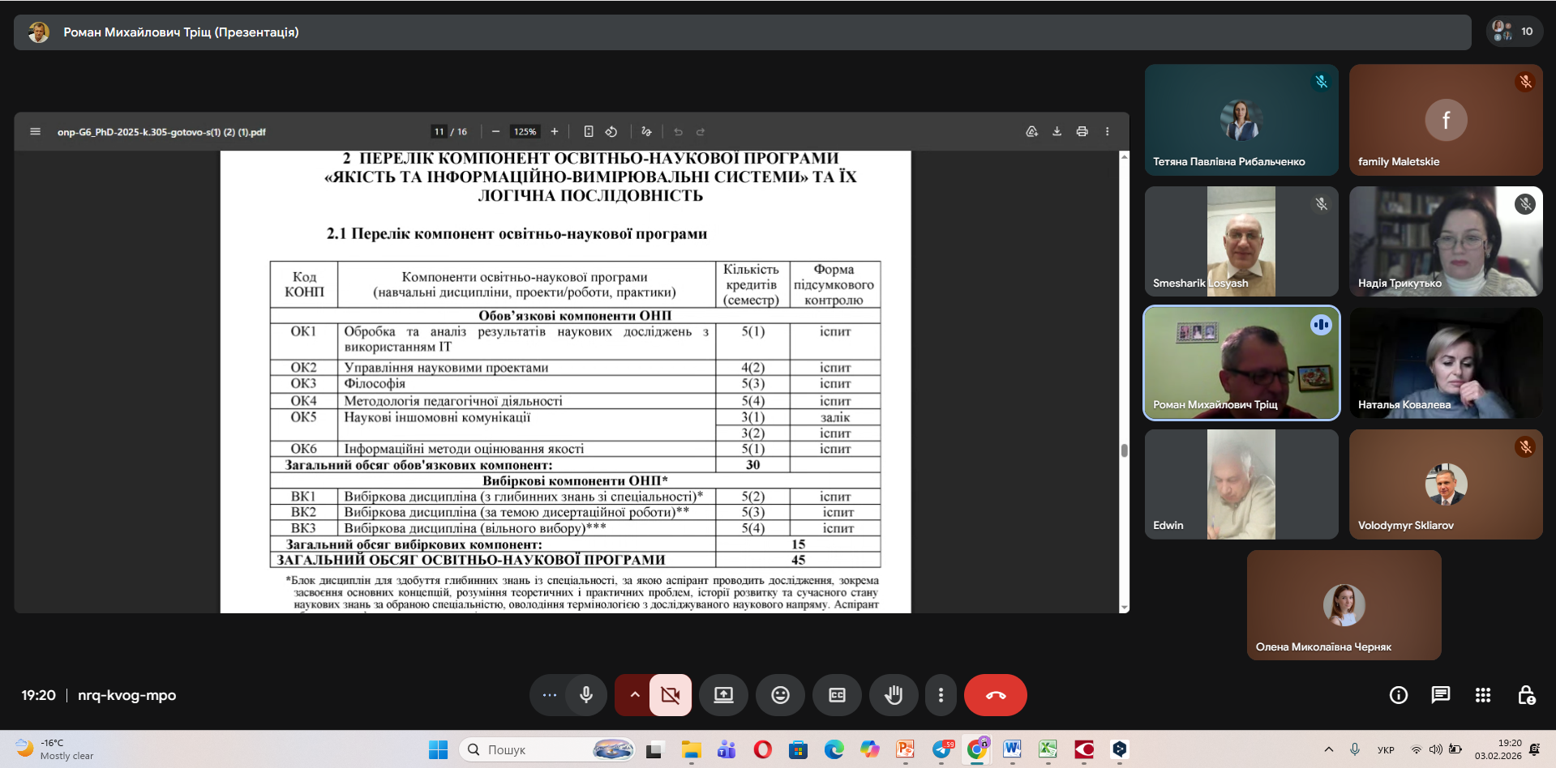The width and height of the screenshot is (1556, 768).
Task: Show meeting details info panel
Action: (1398, 695)
